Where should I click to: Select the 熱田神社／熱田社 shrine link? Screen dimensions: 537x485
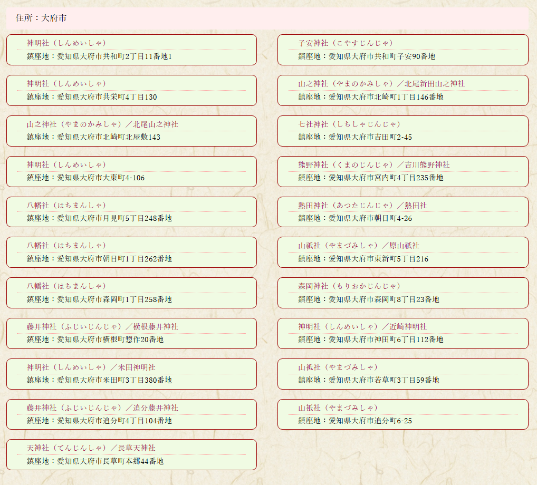point(362,206)
